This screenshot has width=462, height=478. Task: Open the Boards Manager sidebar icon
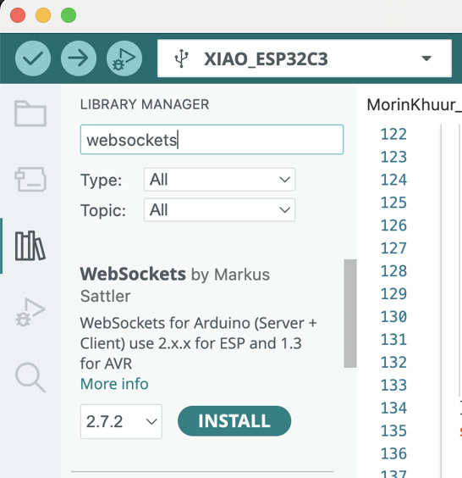click(30, 179)
